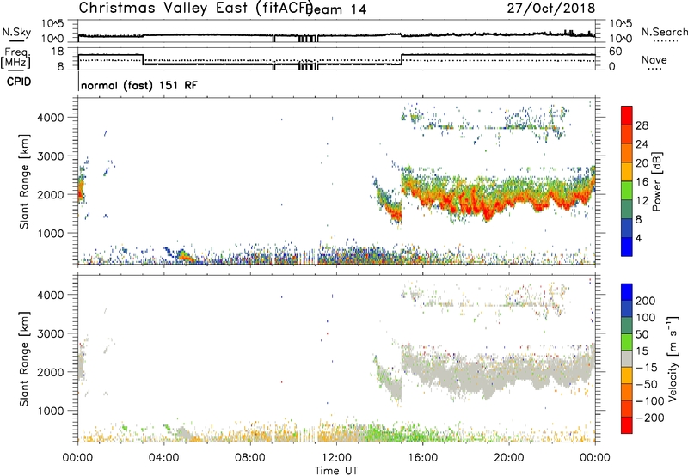The image size is (688, 476).
Task: Click the "Freq. [MHz]" axis label
Action: click(x=15, y=58)
